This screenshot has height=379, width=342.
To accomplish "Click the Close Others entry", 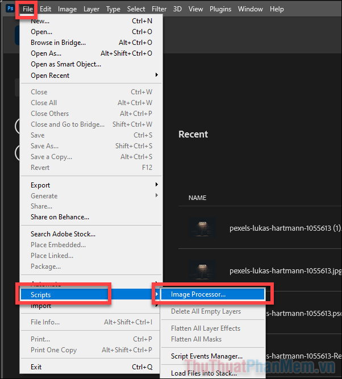I will [91, 114].
